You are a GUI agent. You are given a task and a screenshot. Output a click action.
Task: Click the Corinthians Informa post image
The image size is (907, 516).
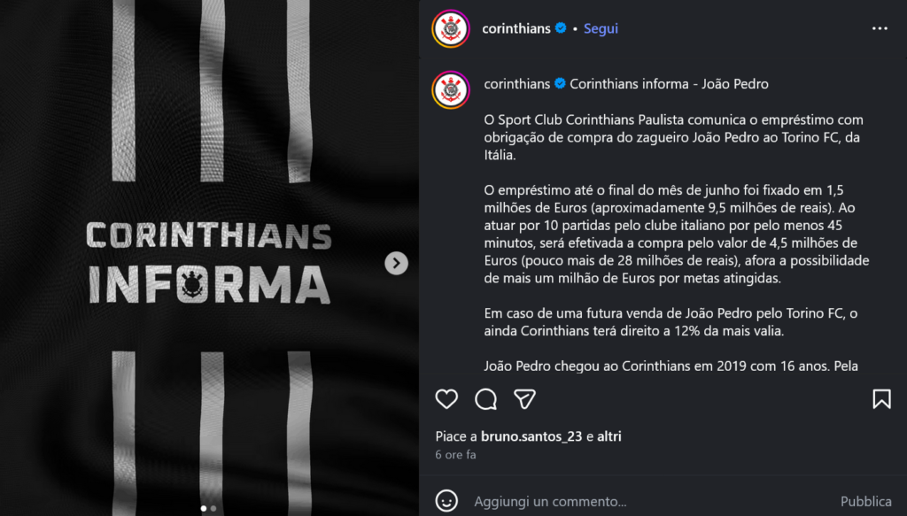point(209,177)
